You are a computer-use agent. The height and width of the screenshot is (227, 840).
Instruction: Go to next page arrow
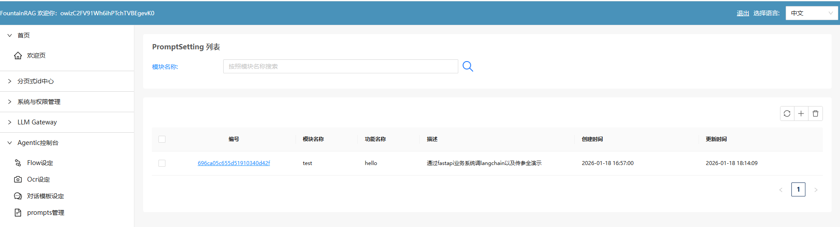(816, 190)
